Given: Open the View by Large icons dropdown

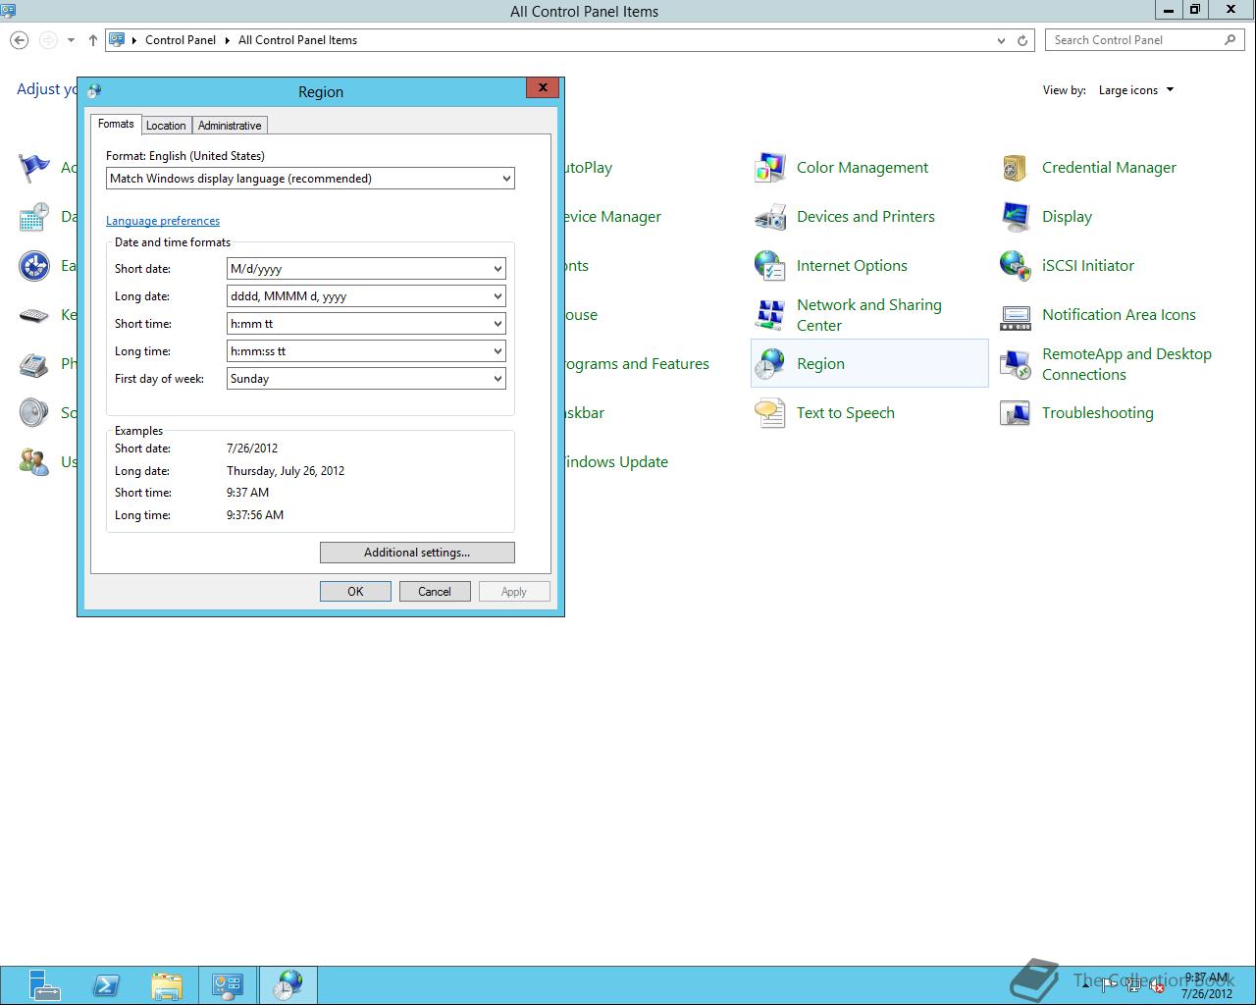Looking at the screenshot, I should click(x=1136, y=90).
